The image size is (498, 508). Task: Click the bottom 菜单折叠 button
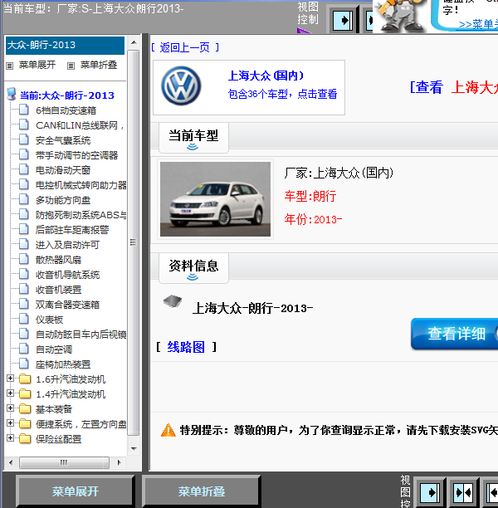pyautogui.click(x=201, y=491)
